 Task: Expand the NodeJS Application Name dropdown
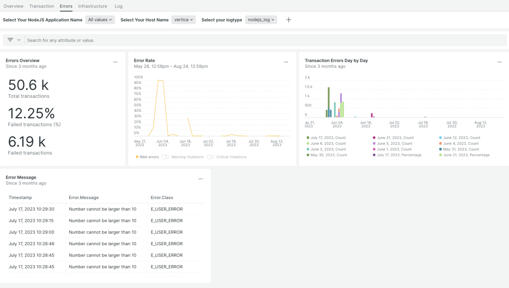[100, 20]
